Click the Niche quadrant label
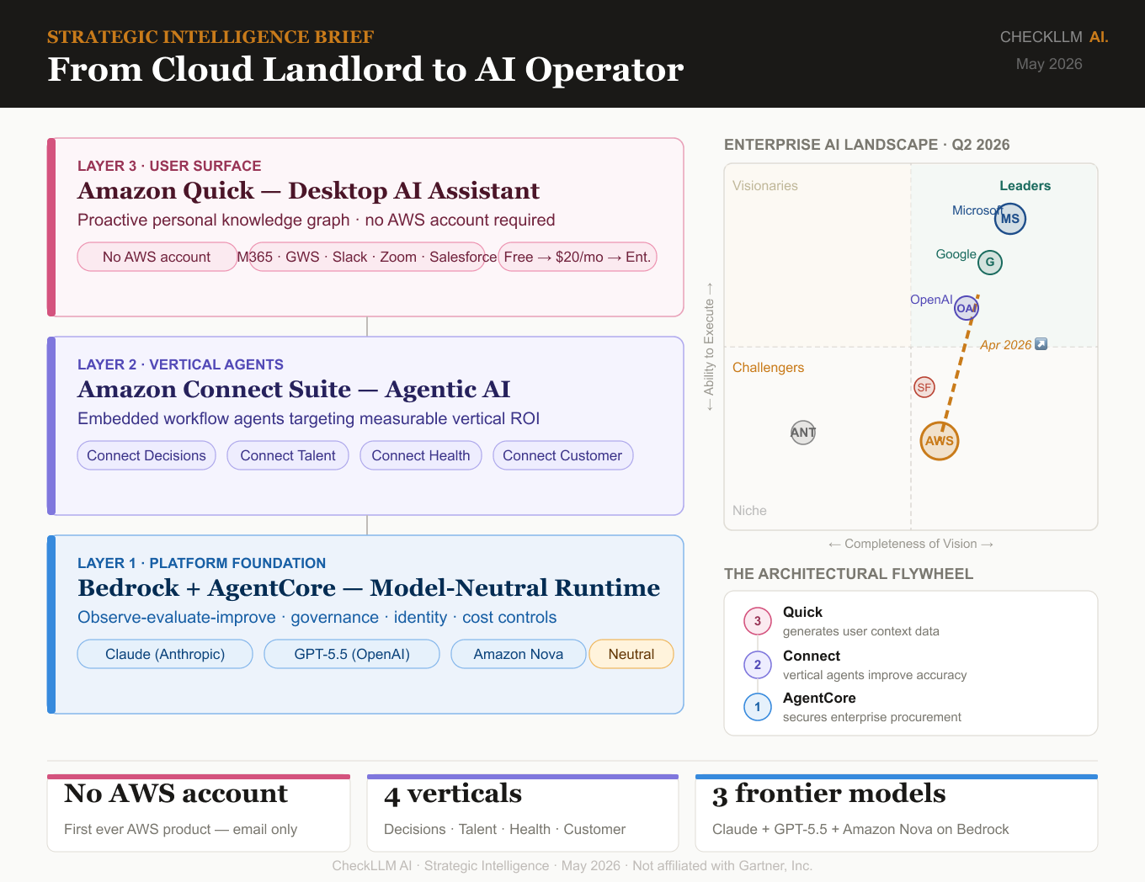The image size is (1145, 882). tap(749, 511)
